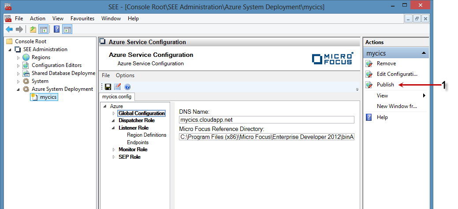Screen dimensions: 458x209
Task: Select the Global Configuration label
Action: pos(141,113)
